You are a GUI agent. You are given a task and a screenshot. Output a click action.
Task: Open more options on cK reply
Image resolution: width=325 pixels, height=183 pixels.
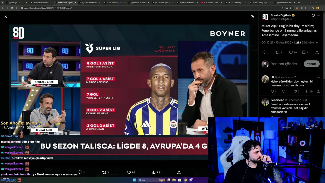[x=318, y=77]
